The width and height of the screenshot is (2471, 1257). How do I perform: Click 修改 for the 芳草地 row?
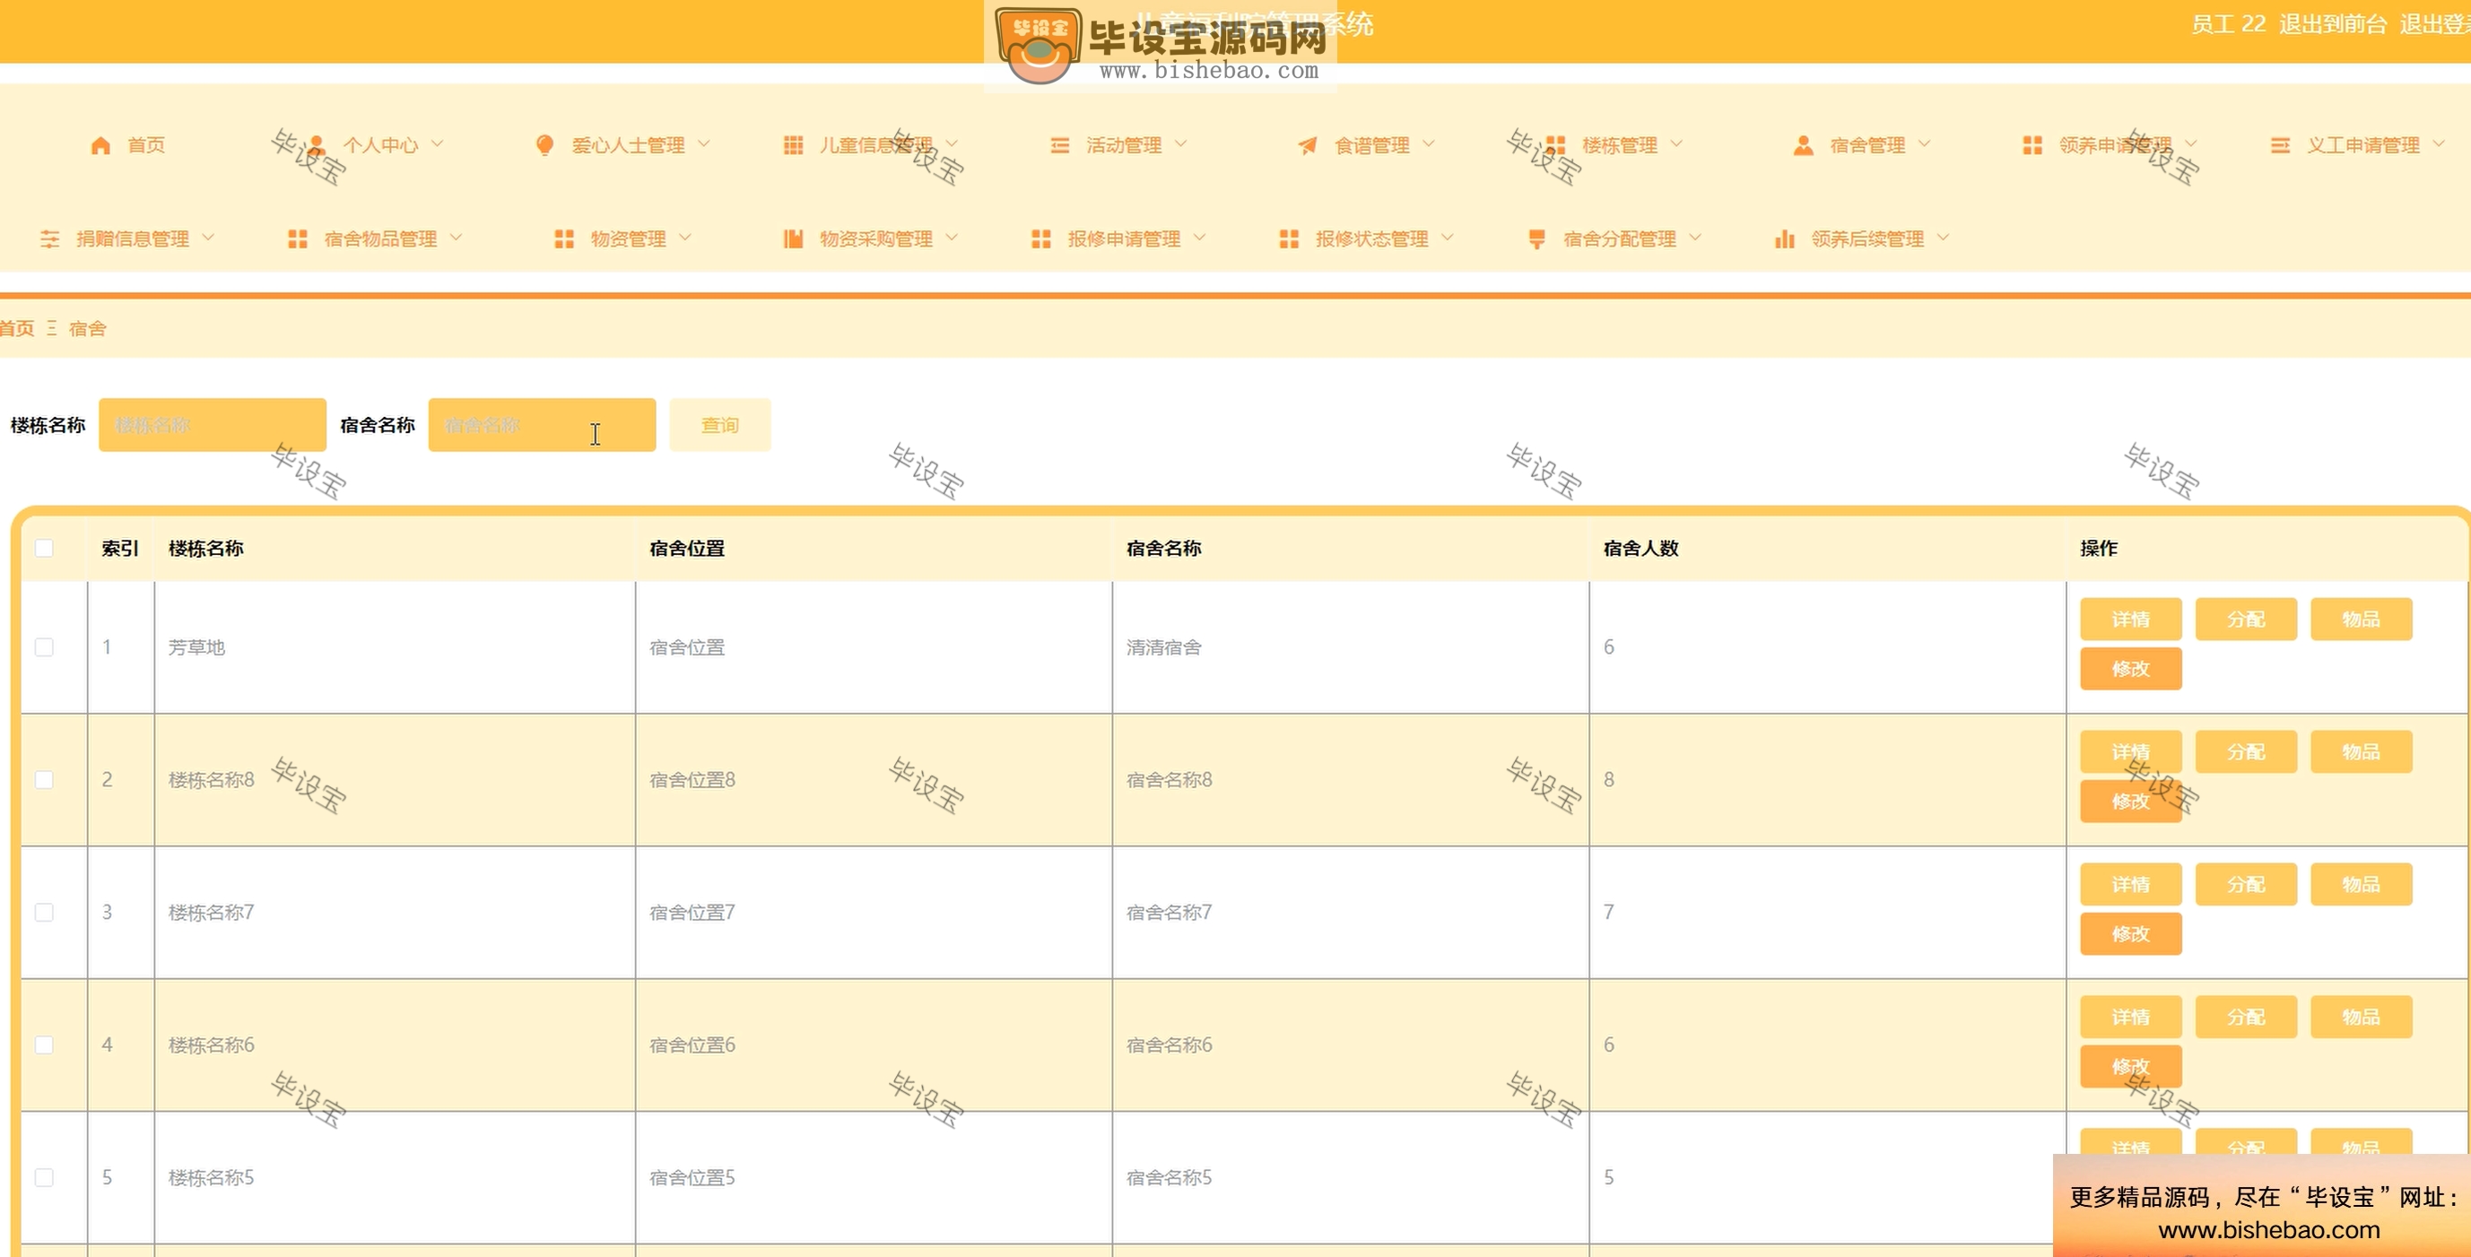(x=2131, y=669)
